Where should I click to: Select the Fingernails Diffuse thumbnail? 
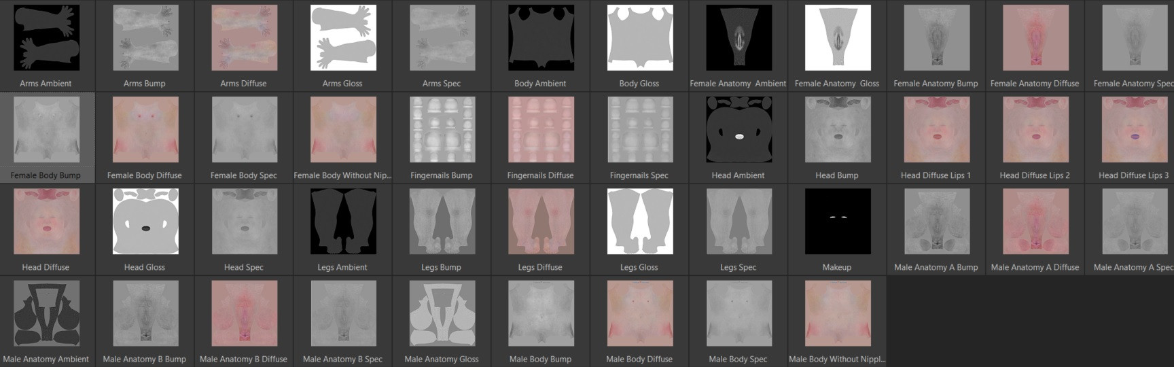541,130
